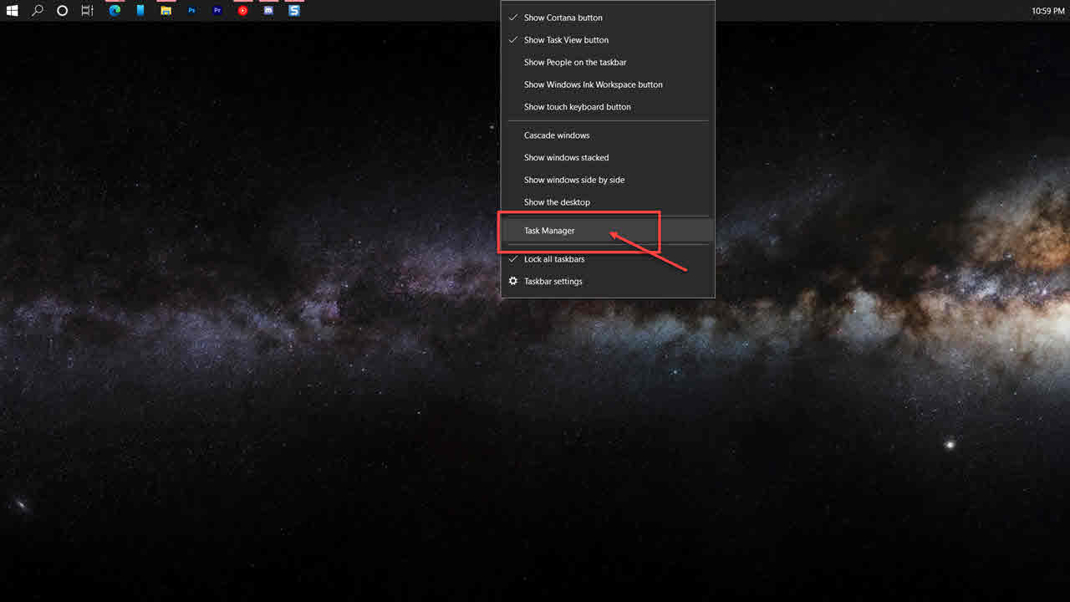This screenshot has width=1070, height=602.
Task: Click Show the desktop
Action: coord(557,202)
